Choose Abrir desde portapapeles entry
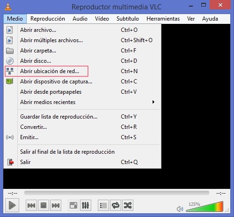Viewport: 234px width, 217px height. 82,92
